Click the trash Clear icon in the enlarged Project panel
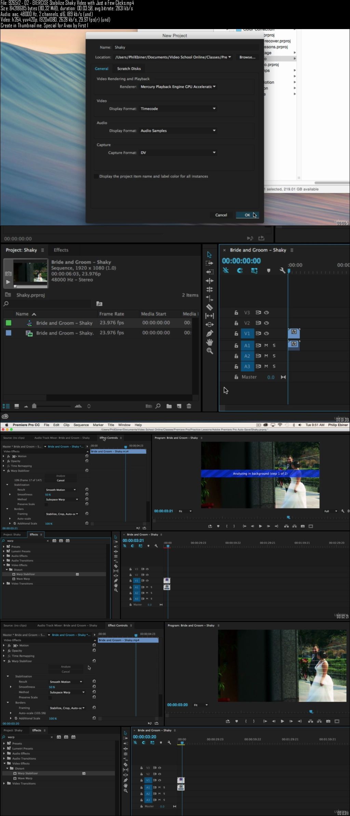350x816 pixels. (189, 406)
